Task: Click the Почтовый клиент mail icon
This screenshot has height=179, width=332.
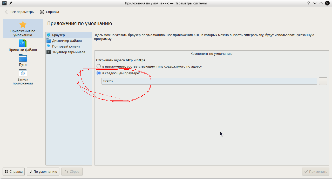Action: click(49, 46)
